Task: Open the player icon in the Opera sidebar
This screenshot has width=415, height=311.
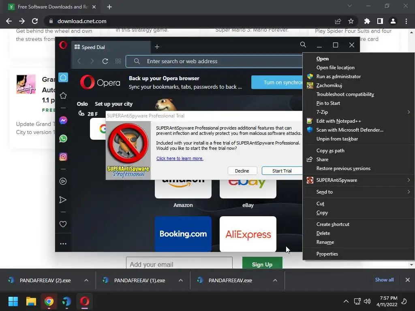Action: pyautogui.click(x=63, y=181)
